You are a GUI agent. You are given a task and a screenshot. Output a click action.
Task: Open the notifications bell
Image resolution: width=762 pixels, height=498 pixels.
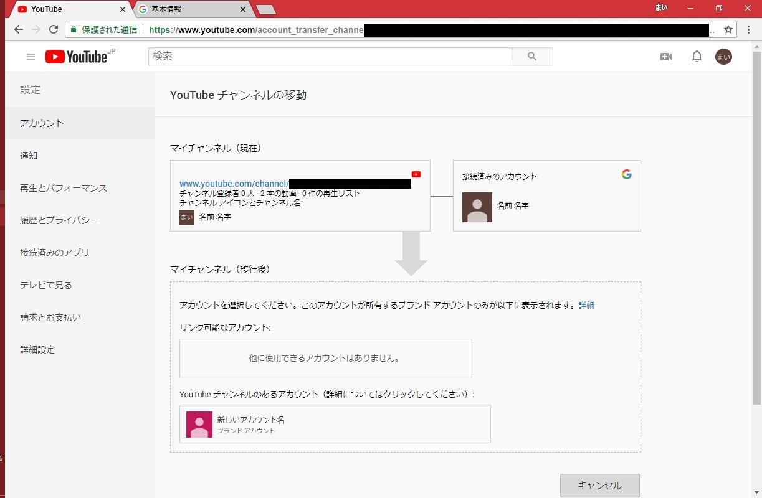[697, 57]
